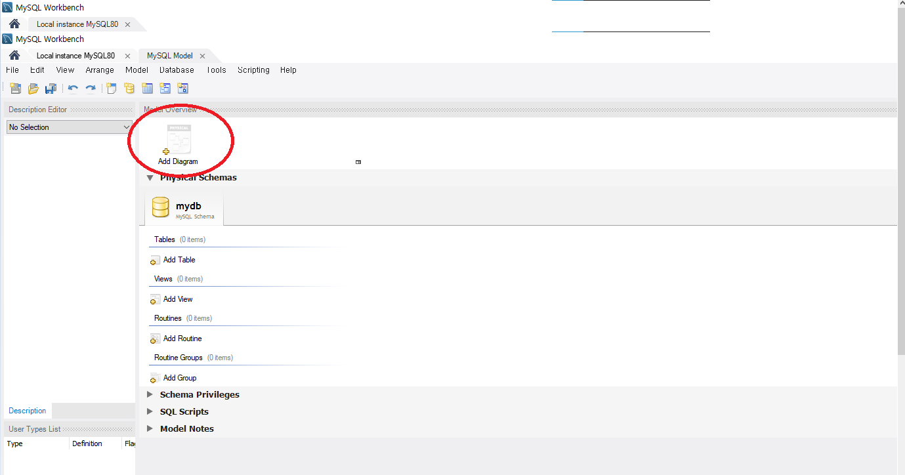Click the Description Editor panel title
905x475 pixels.
[38, 110]
